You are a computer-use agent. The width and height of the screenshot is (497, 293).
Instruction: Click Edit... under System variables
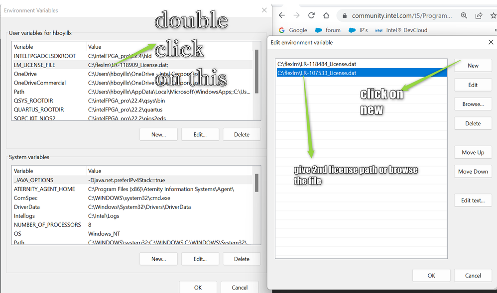point(200,259)
